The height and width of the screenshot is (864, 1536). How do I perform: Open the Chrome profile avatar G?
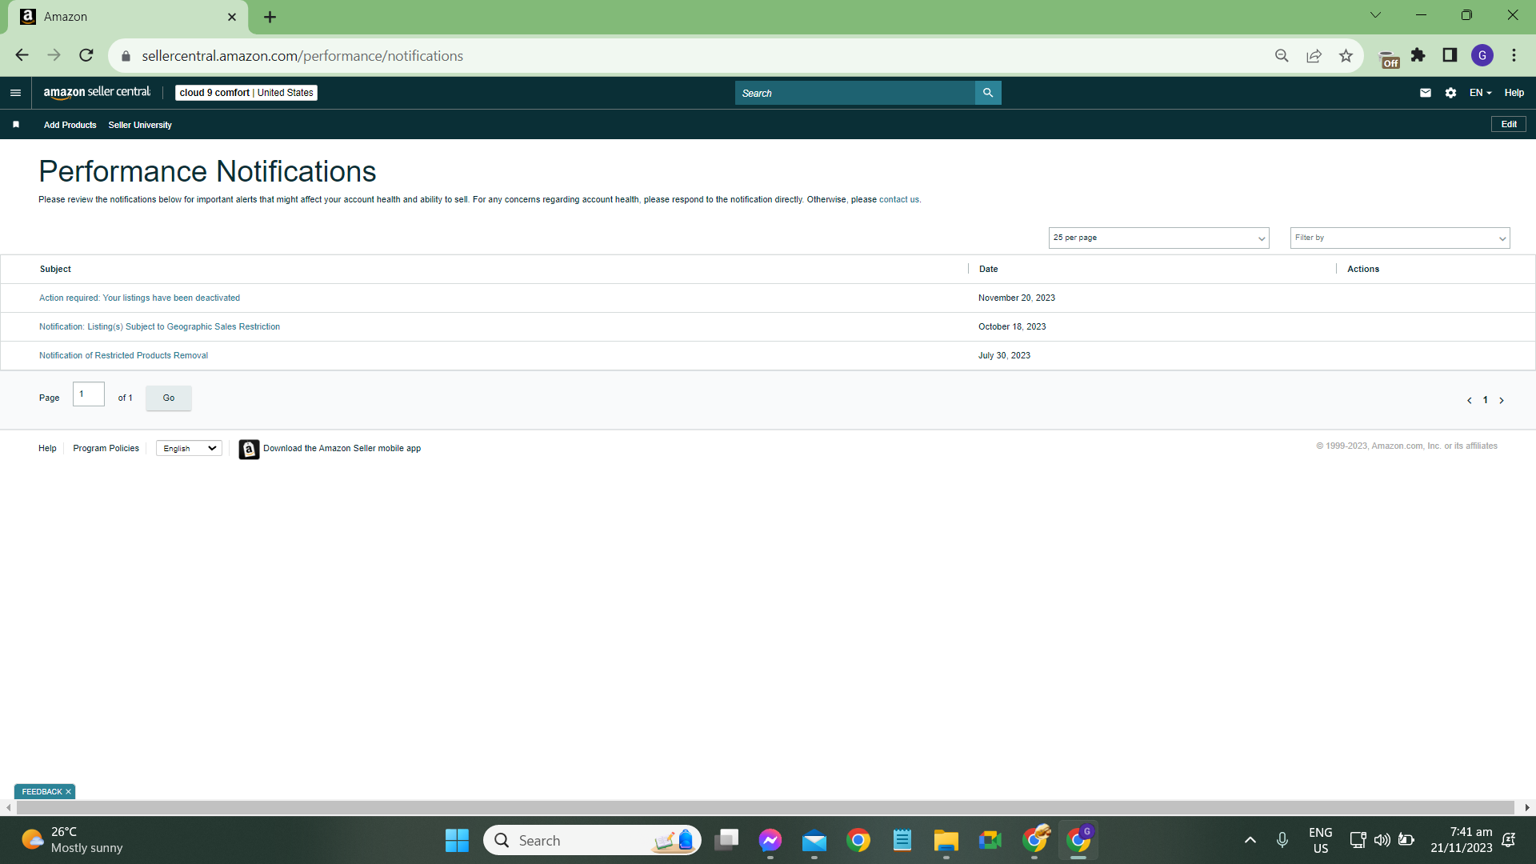coord(1482,55)
